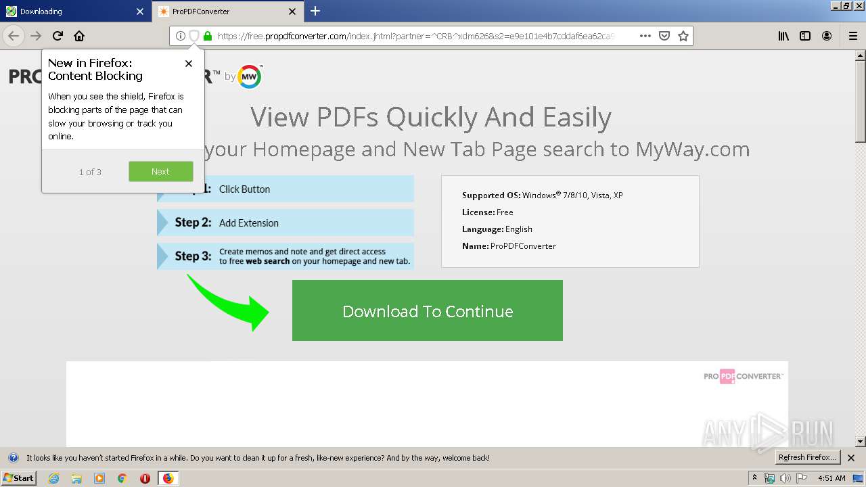Select the ProPDFConverter tab
The height and width of the screenshot is (487, 866).
(227, 11)
